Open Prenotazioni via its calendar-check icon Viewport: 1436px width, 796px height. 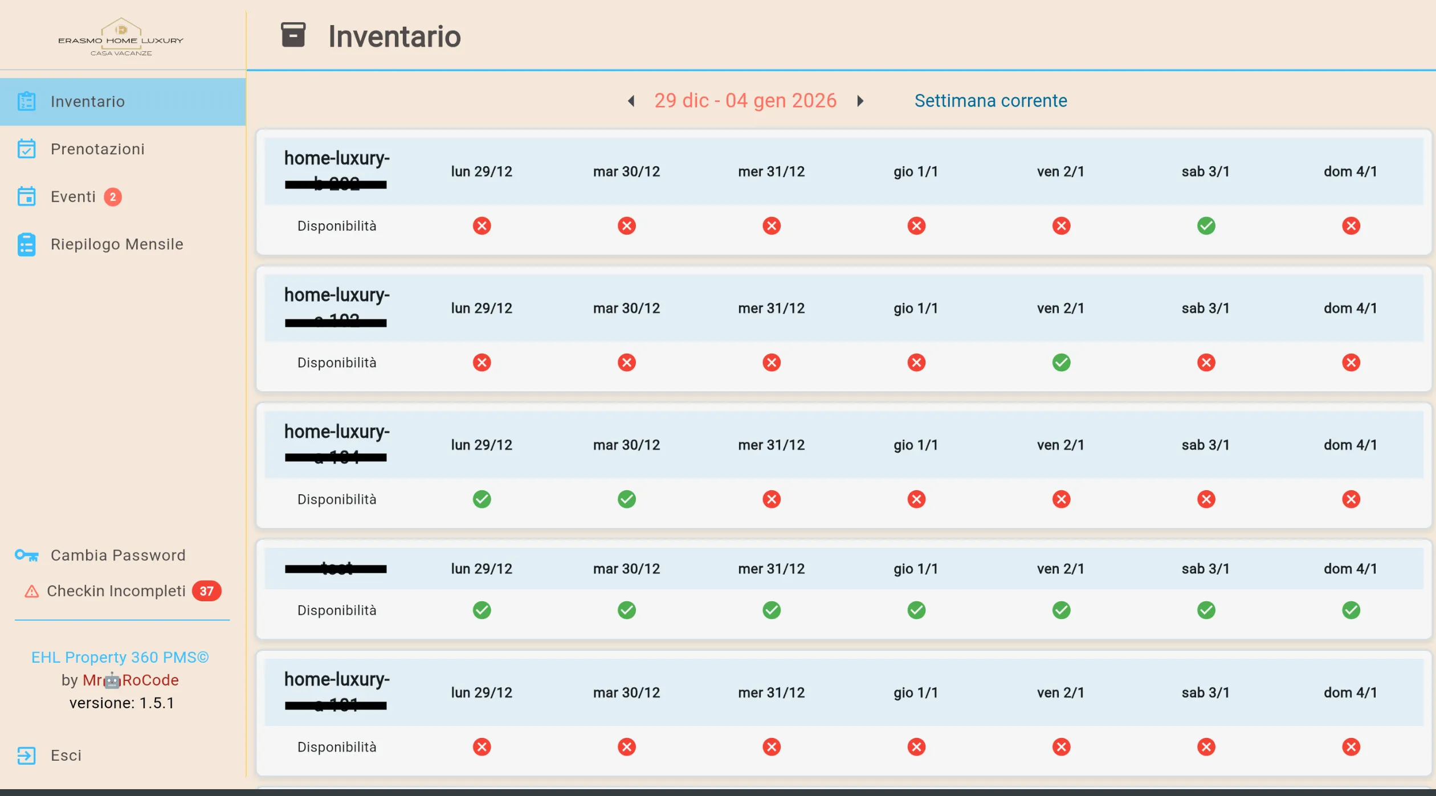pos(26,149)
